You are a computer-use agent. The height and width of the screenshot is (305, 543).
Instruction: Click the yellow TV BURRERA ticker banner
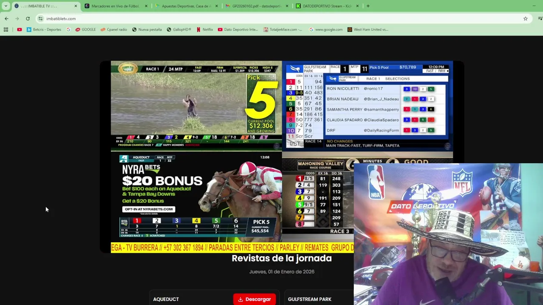pos(232,248)
